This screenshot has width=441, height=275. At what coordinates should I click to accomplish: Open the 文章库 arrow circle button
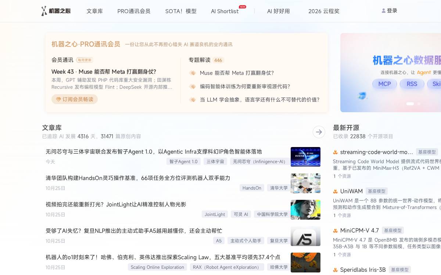(x=319, y=132)
